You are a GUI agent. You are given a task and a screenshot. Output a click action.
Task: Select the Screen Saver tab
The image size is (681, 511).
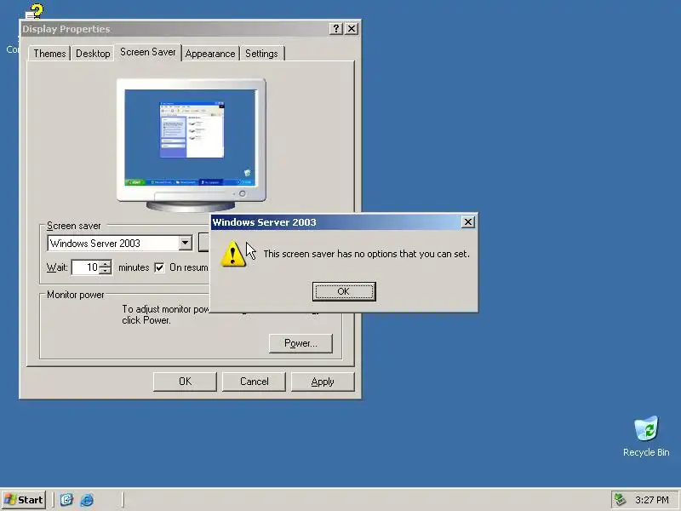click(x=147, y=52)
